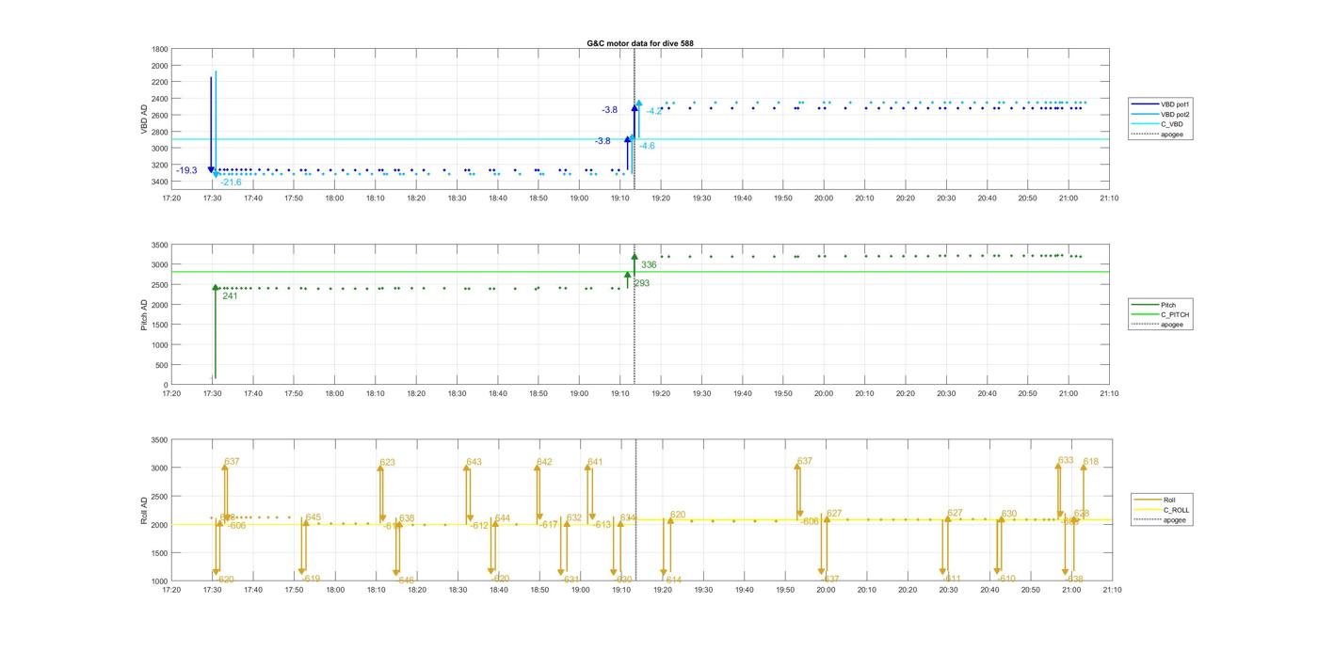Image resolution: width=1318 pixels, height=652 pixels.
Task: Select 'Roll' legend entry
Action: (x=1169, y=500)
